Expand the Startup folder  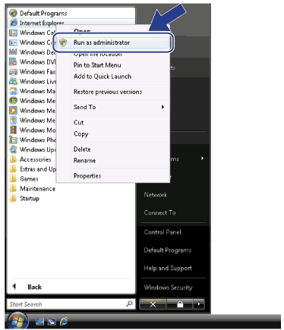tap(24, 198)
